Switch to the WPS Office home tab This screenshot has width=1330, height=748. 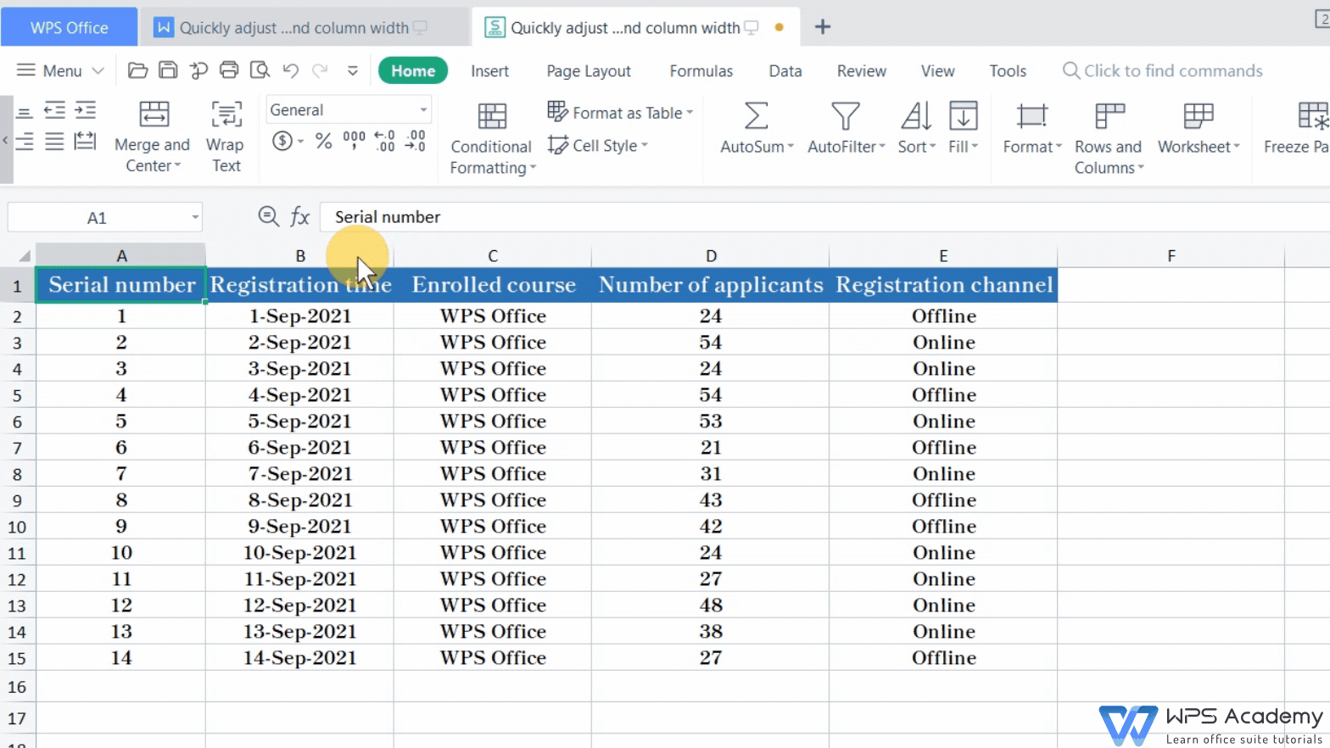pos(69,27)
